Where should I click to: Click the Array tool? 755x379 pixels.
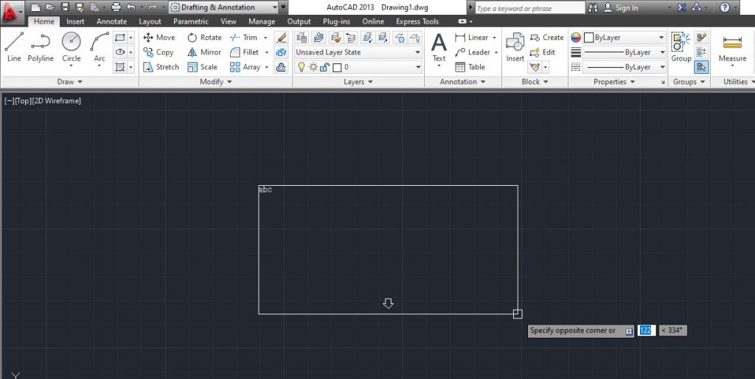pyautogui.click(x=246, y=67)
